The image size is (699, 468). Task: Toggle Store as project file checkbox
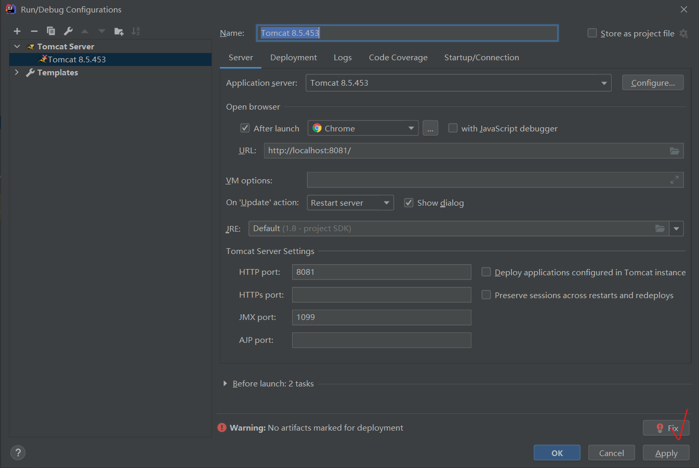pos(592,33)
